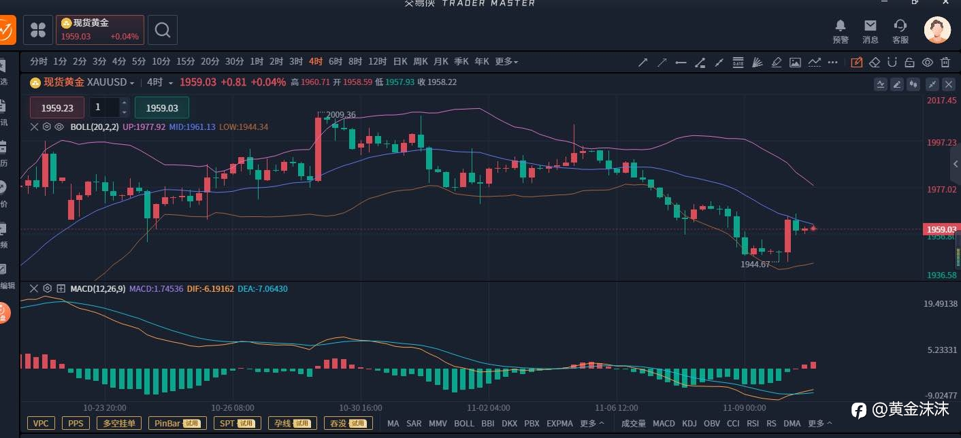Enable the magnet snap tool

892,63
